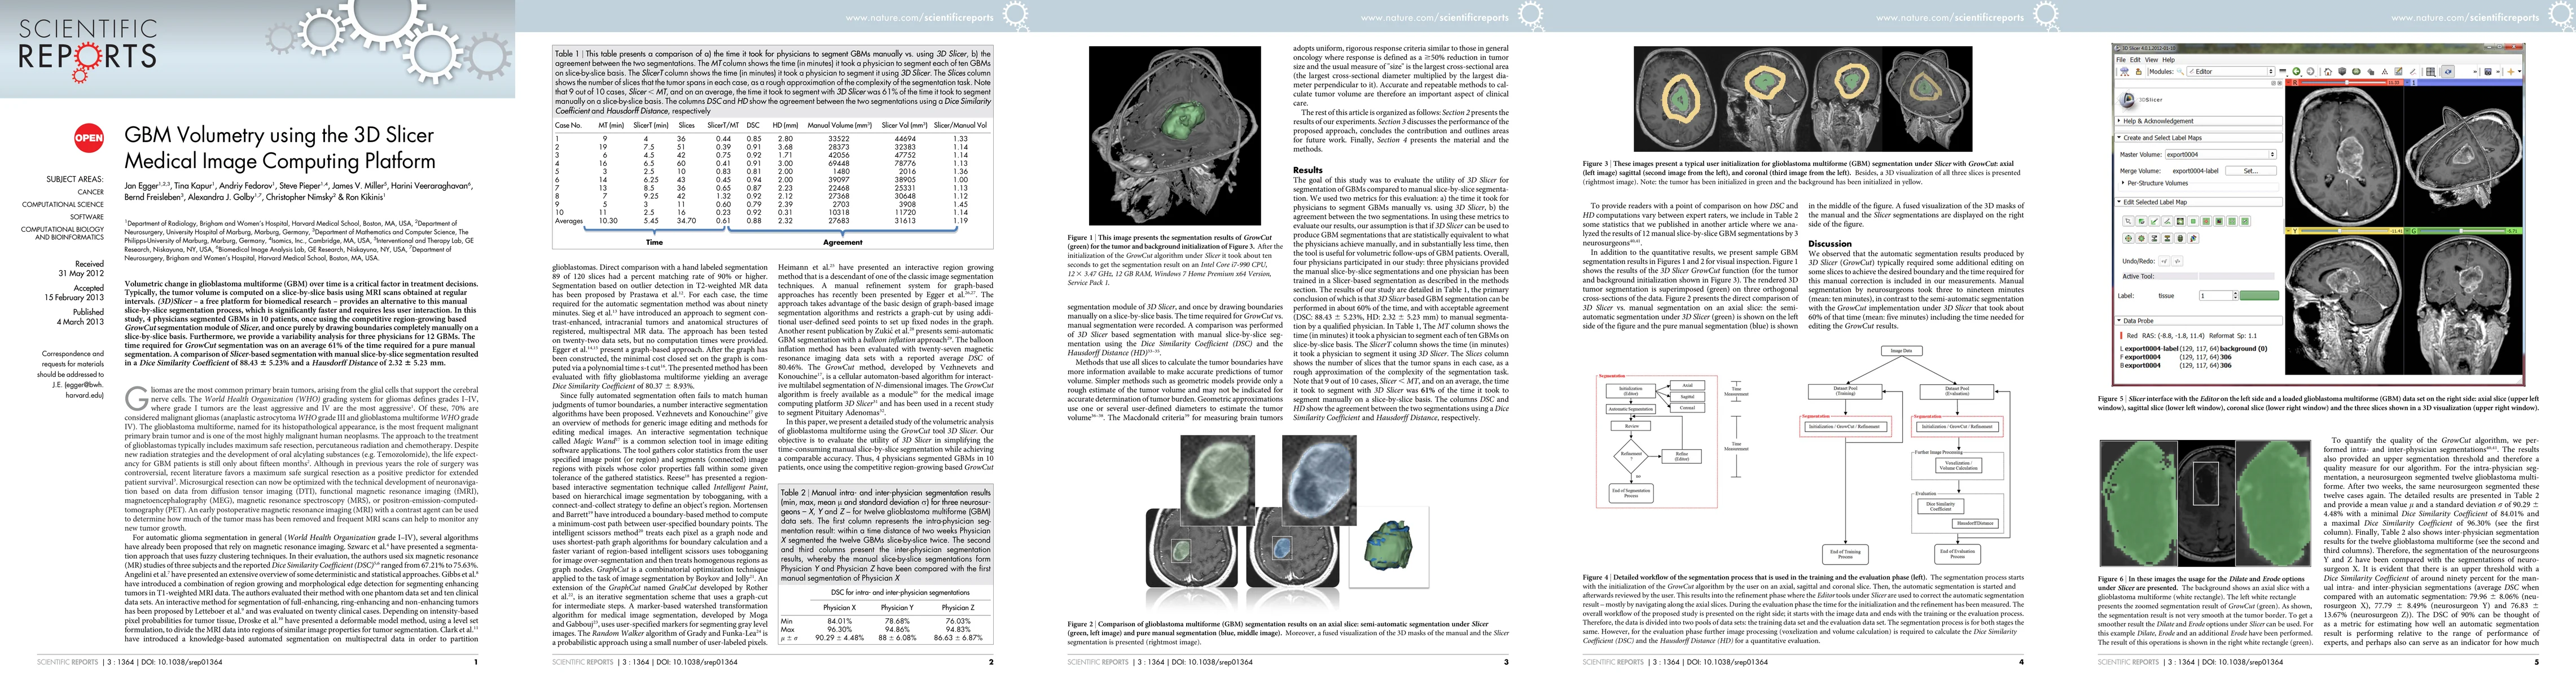Click the blue refresh arrows toolbar icon

[2448, 72]
